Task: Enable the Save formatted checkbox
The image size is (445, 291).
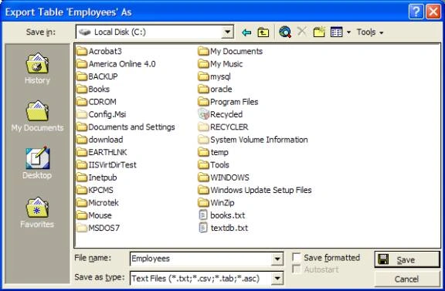Action: (297, 257)
